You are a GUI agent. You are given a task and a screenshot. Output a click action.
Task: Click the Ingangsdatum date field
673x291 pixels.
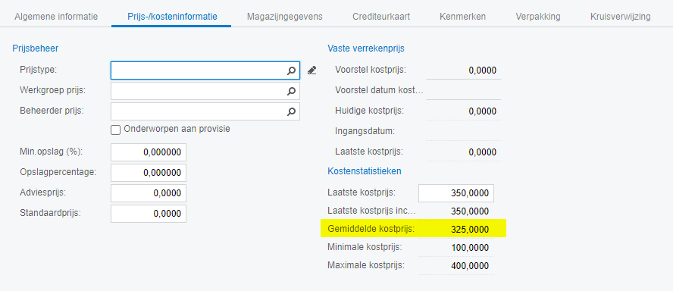tap(464, 131)
